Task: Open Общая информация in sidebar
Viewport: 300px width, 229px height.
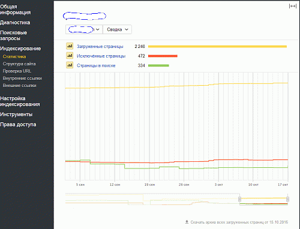Action: click(16, 10)
